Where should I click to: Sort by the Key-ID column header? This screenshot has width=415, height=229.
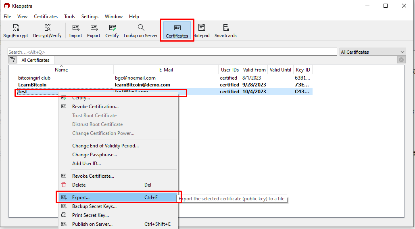pyautogui.click(x=303, y=70)
